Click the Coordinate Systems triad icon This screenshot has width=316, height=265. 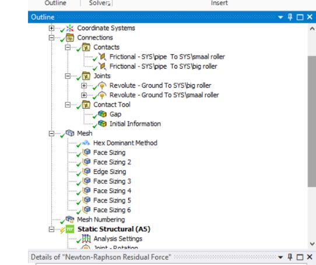[70, 28]
